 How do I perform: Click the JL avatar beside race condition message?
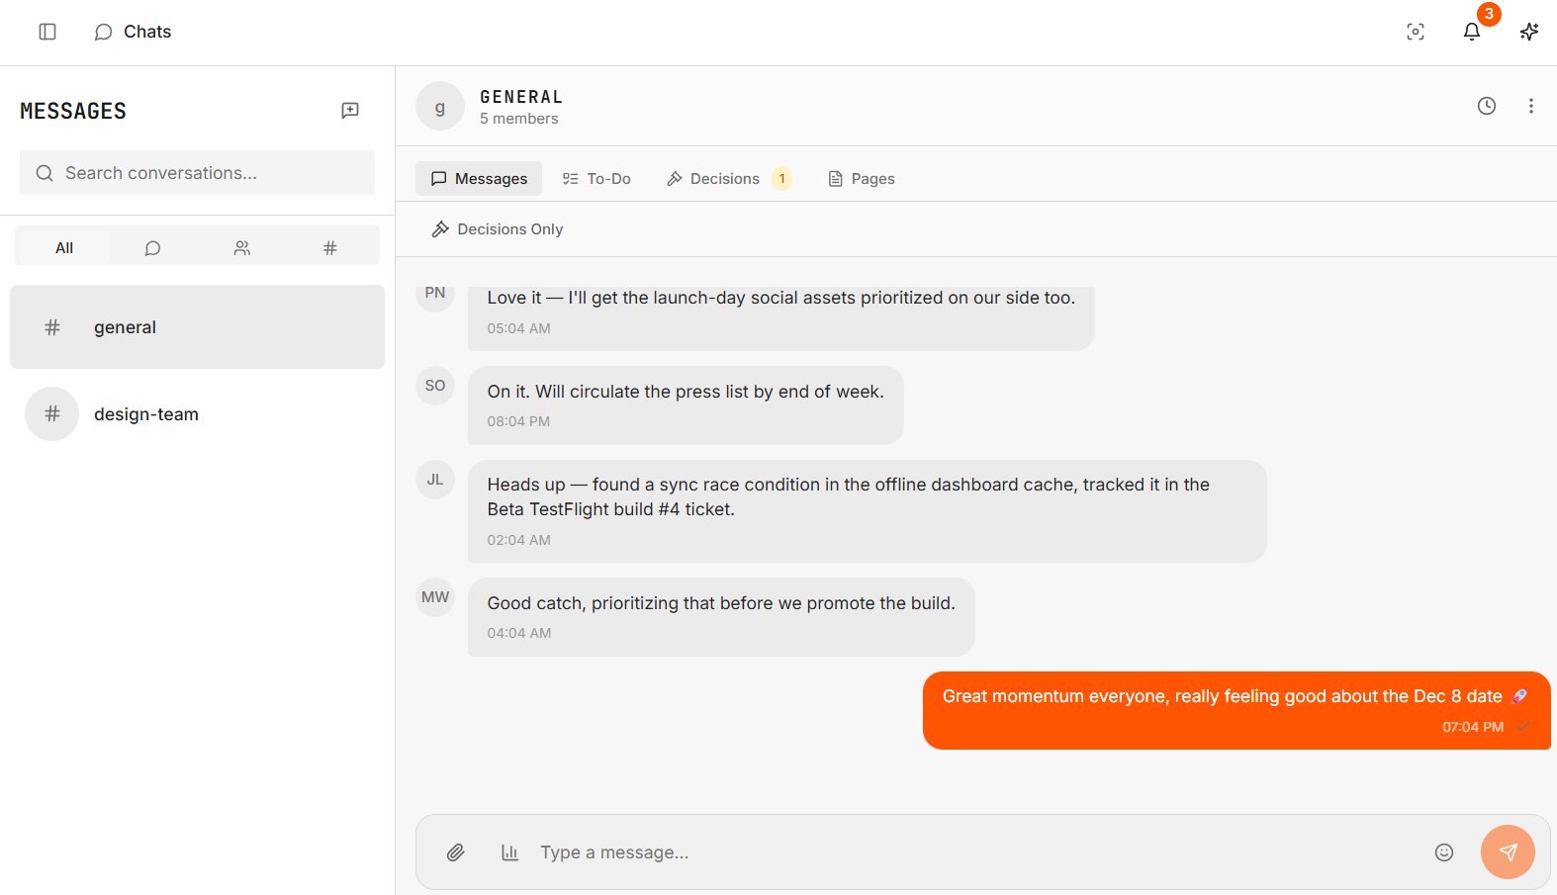435,480
